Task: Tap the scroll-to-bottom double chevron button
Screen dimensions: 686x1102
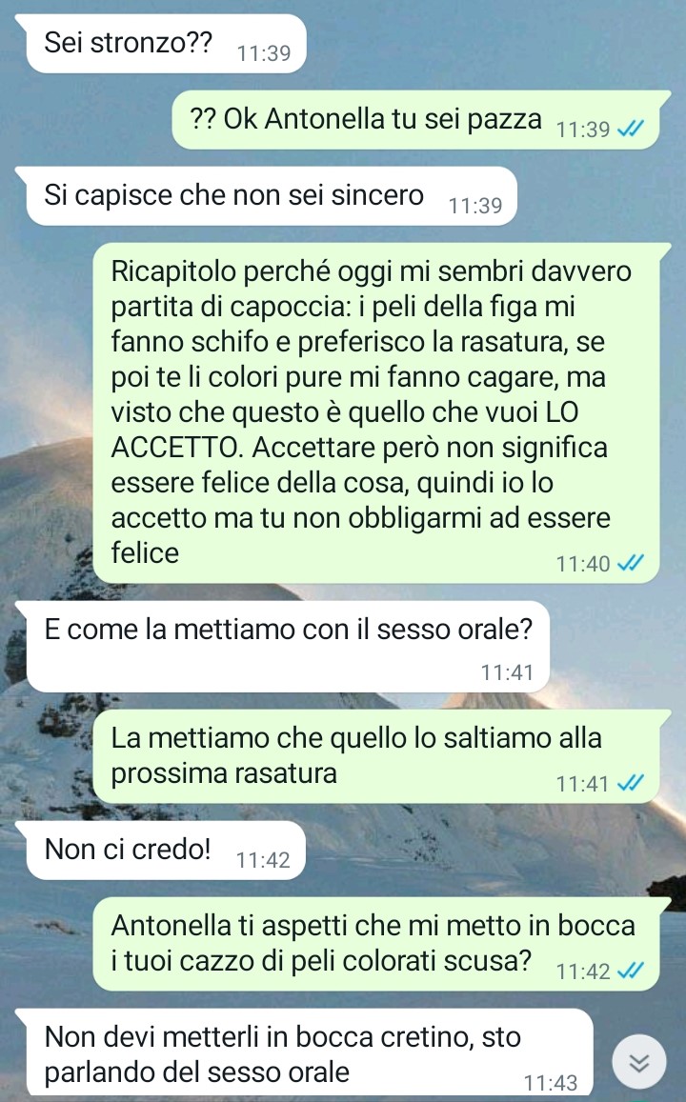Action: 638,1062
